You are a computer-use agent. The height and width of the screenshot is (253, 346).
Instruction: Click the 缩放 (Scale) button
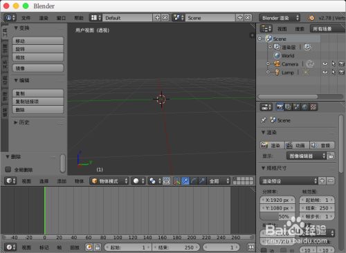38,57
